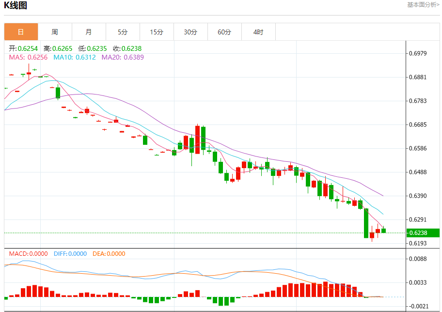Click the 0.6488 price axis label
The height and width of the screenshot is (312, 442).
click(x=418, y=172)
